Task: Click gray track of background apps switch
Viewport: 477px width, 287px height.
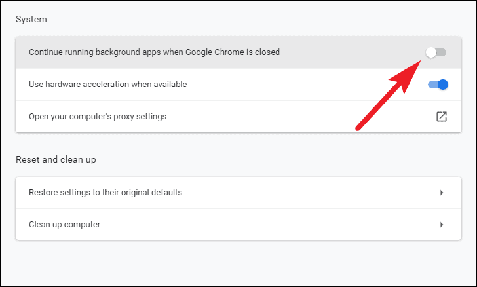Action: click(x=442, y=52)
